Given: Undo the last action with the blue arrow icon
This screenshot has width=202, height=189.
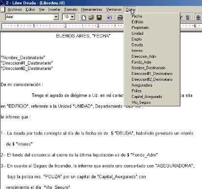Looking at the screenshot, I should [109, 17].
